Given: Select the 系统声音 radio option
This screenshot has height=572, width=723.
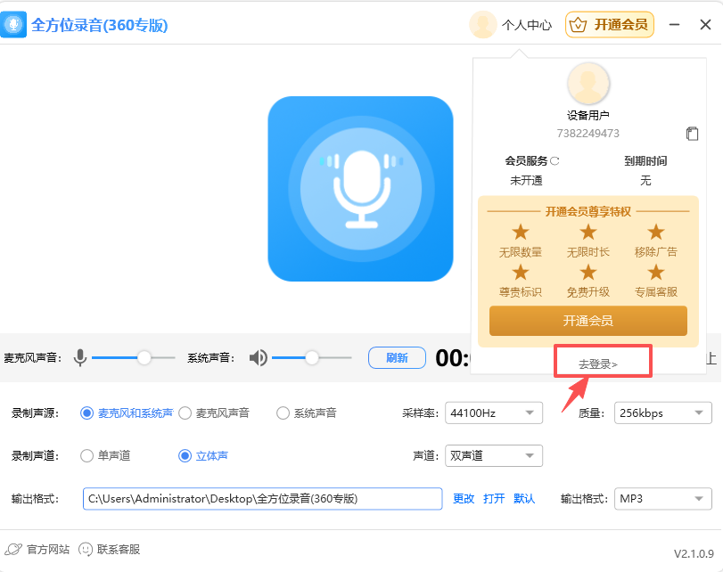Looking at the screenshot, I should click(x=283, y=413).
